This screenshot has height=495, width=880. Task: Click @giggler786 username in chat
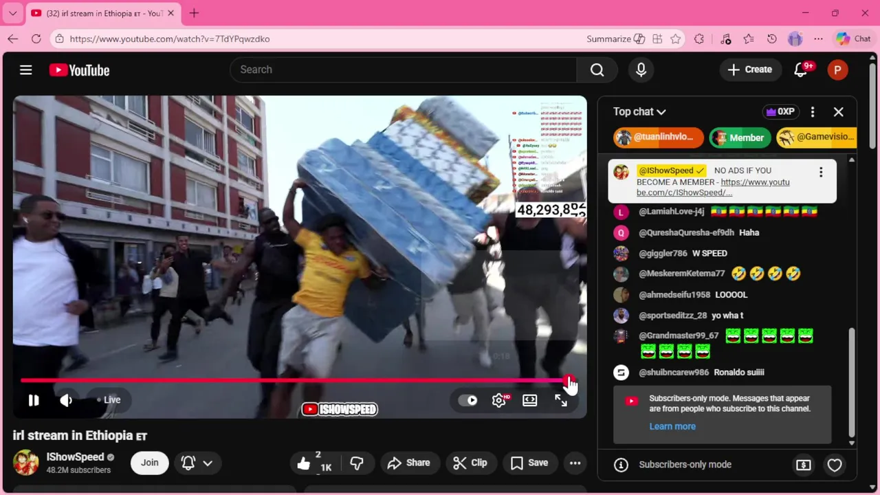663,253
